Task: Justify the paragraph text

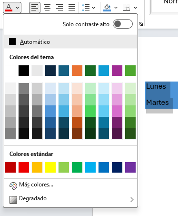Action: 72,8
